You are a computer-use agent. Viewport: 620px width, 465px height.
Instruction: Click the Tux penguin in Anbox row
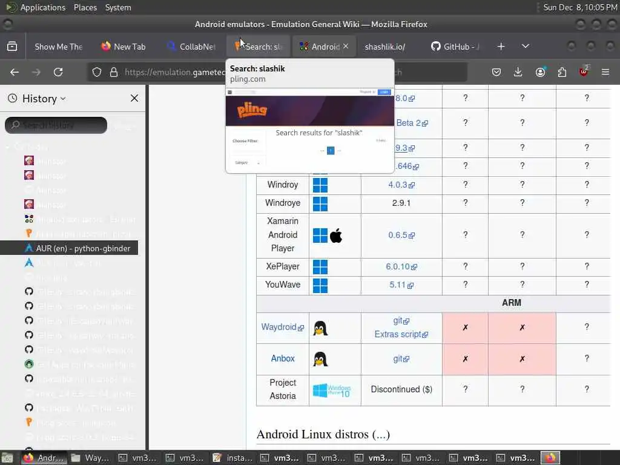(320, 359)
